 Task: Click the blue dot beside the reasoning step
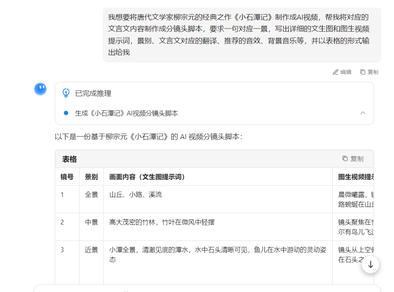tap(66, 113)
